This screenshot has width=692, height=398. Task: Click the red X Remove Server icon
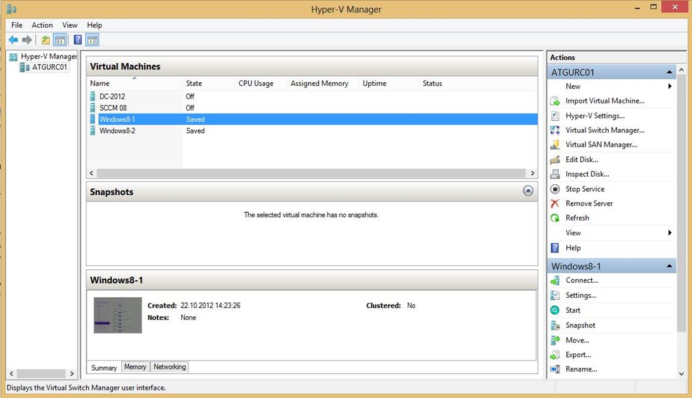click(x=555, y=203)
